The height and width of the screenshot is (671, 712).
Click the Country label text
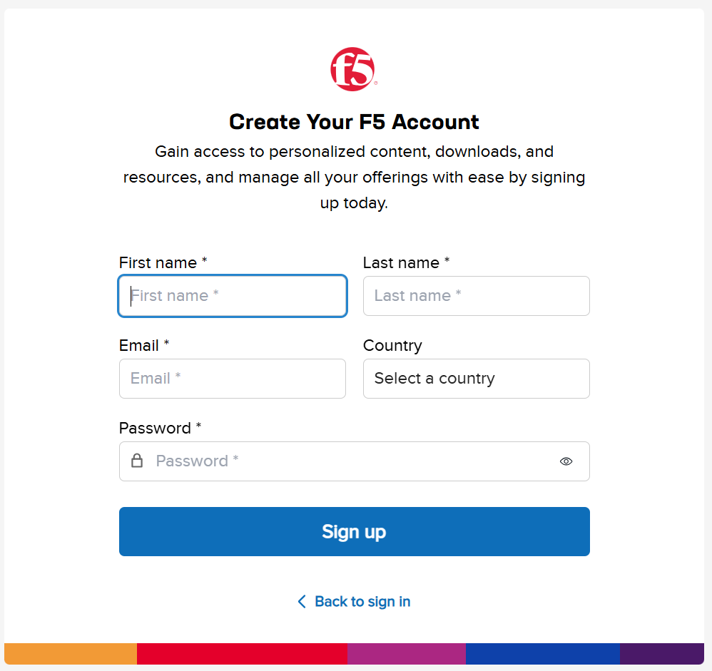(392, 346)
